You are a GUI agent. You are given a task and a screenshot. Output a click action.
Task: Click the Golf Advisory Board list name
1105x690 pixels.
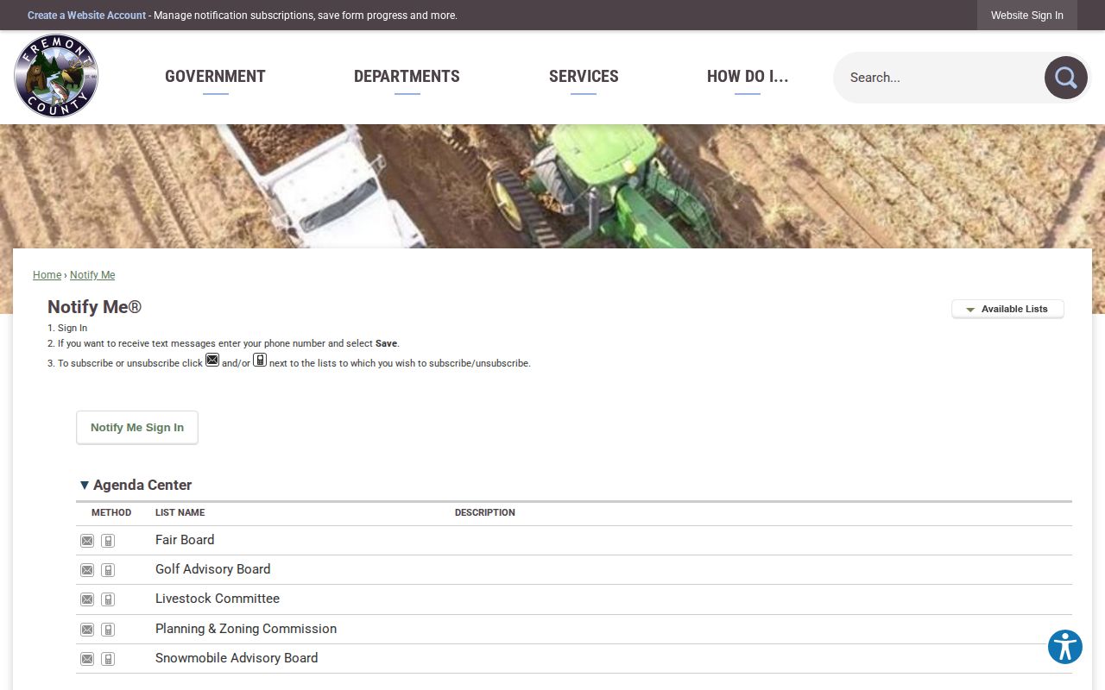click(212, 569)
